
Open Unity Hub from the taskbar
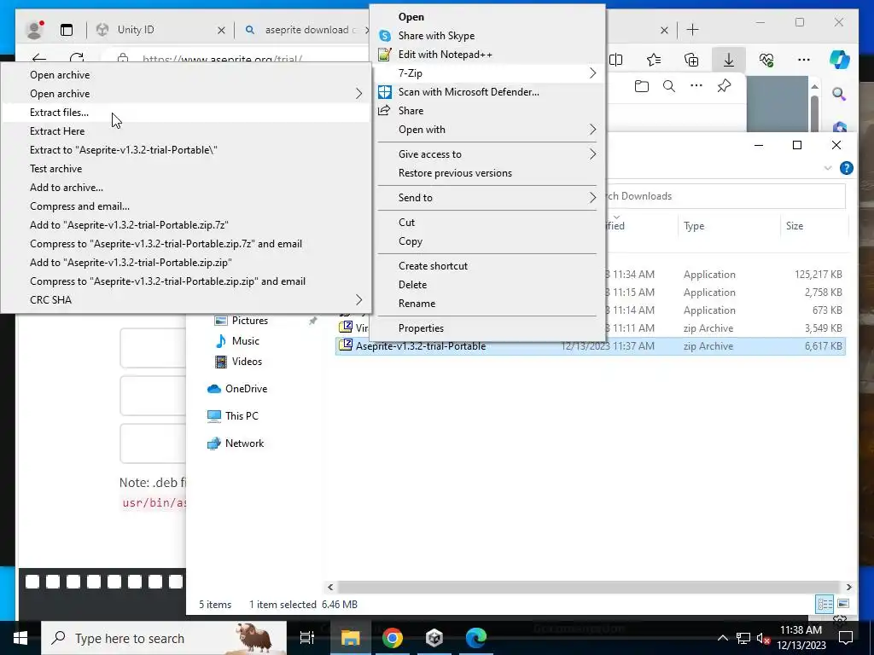tap(434, 638)
